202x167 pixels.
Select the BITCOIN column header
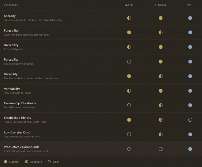point(161,5)
